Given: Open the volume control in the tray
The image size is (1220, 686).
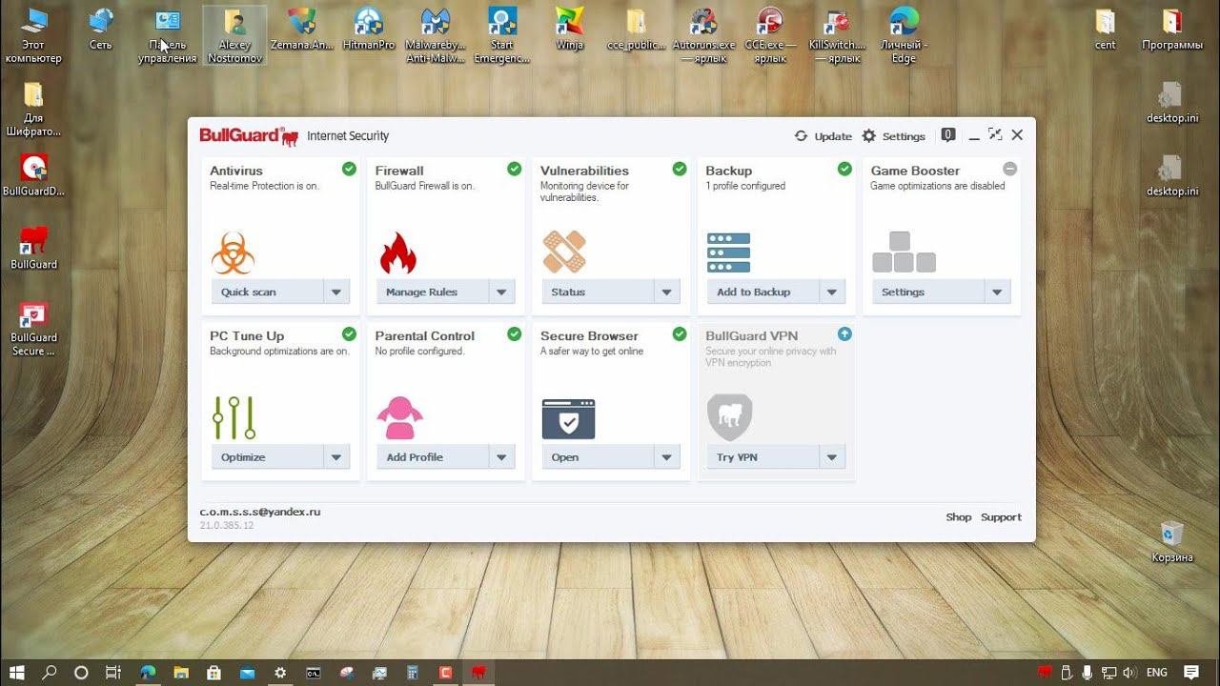Looking at the screenshot, I should coord(1129,673).
